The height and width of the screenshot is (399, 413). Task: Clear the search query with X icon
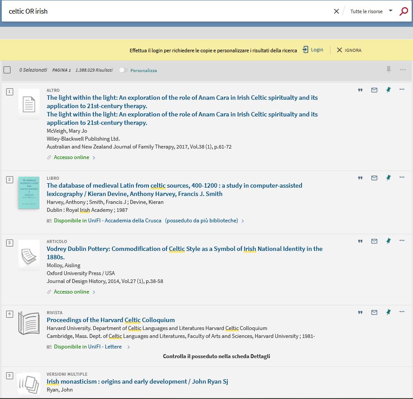tap(336, 11)
